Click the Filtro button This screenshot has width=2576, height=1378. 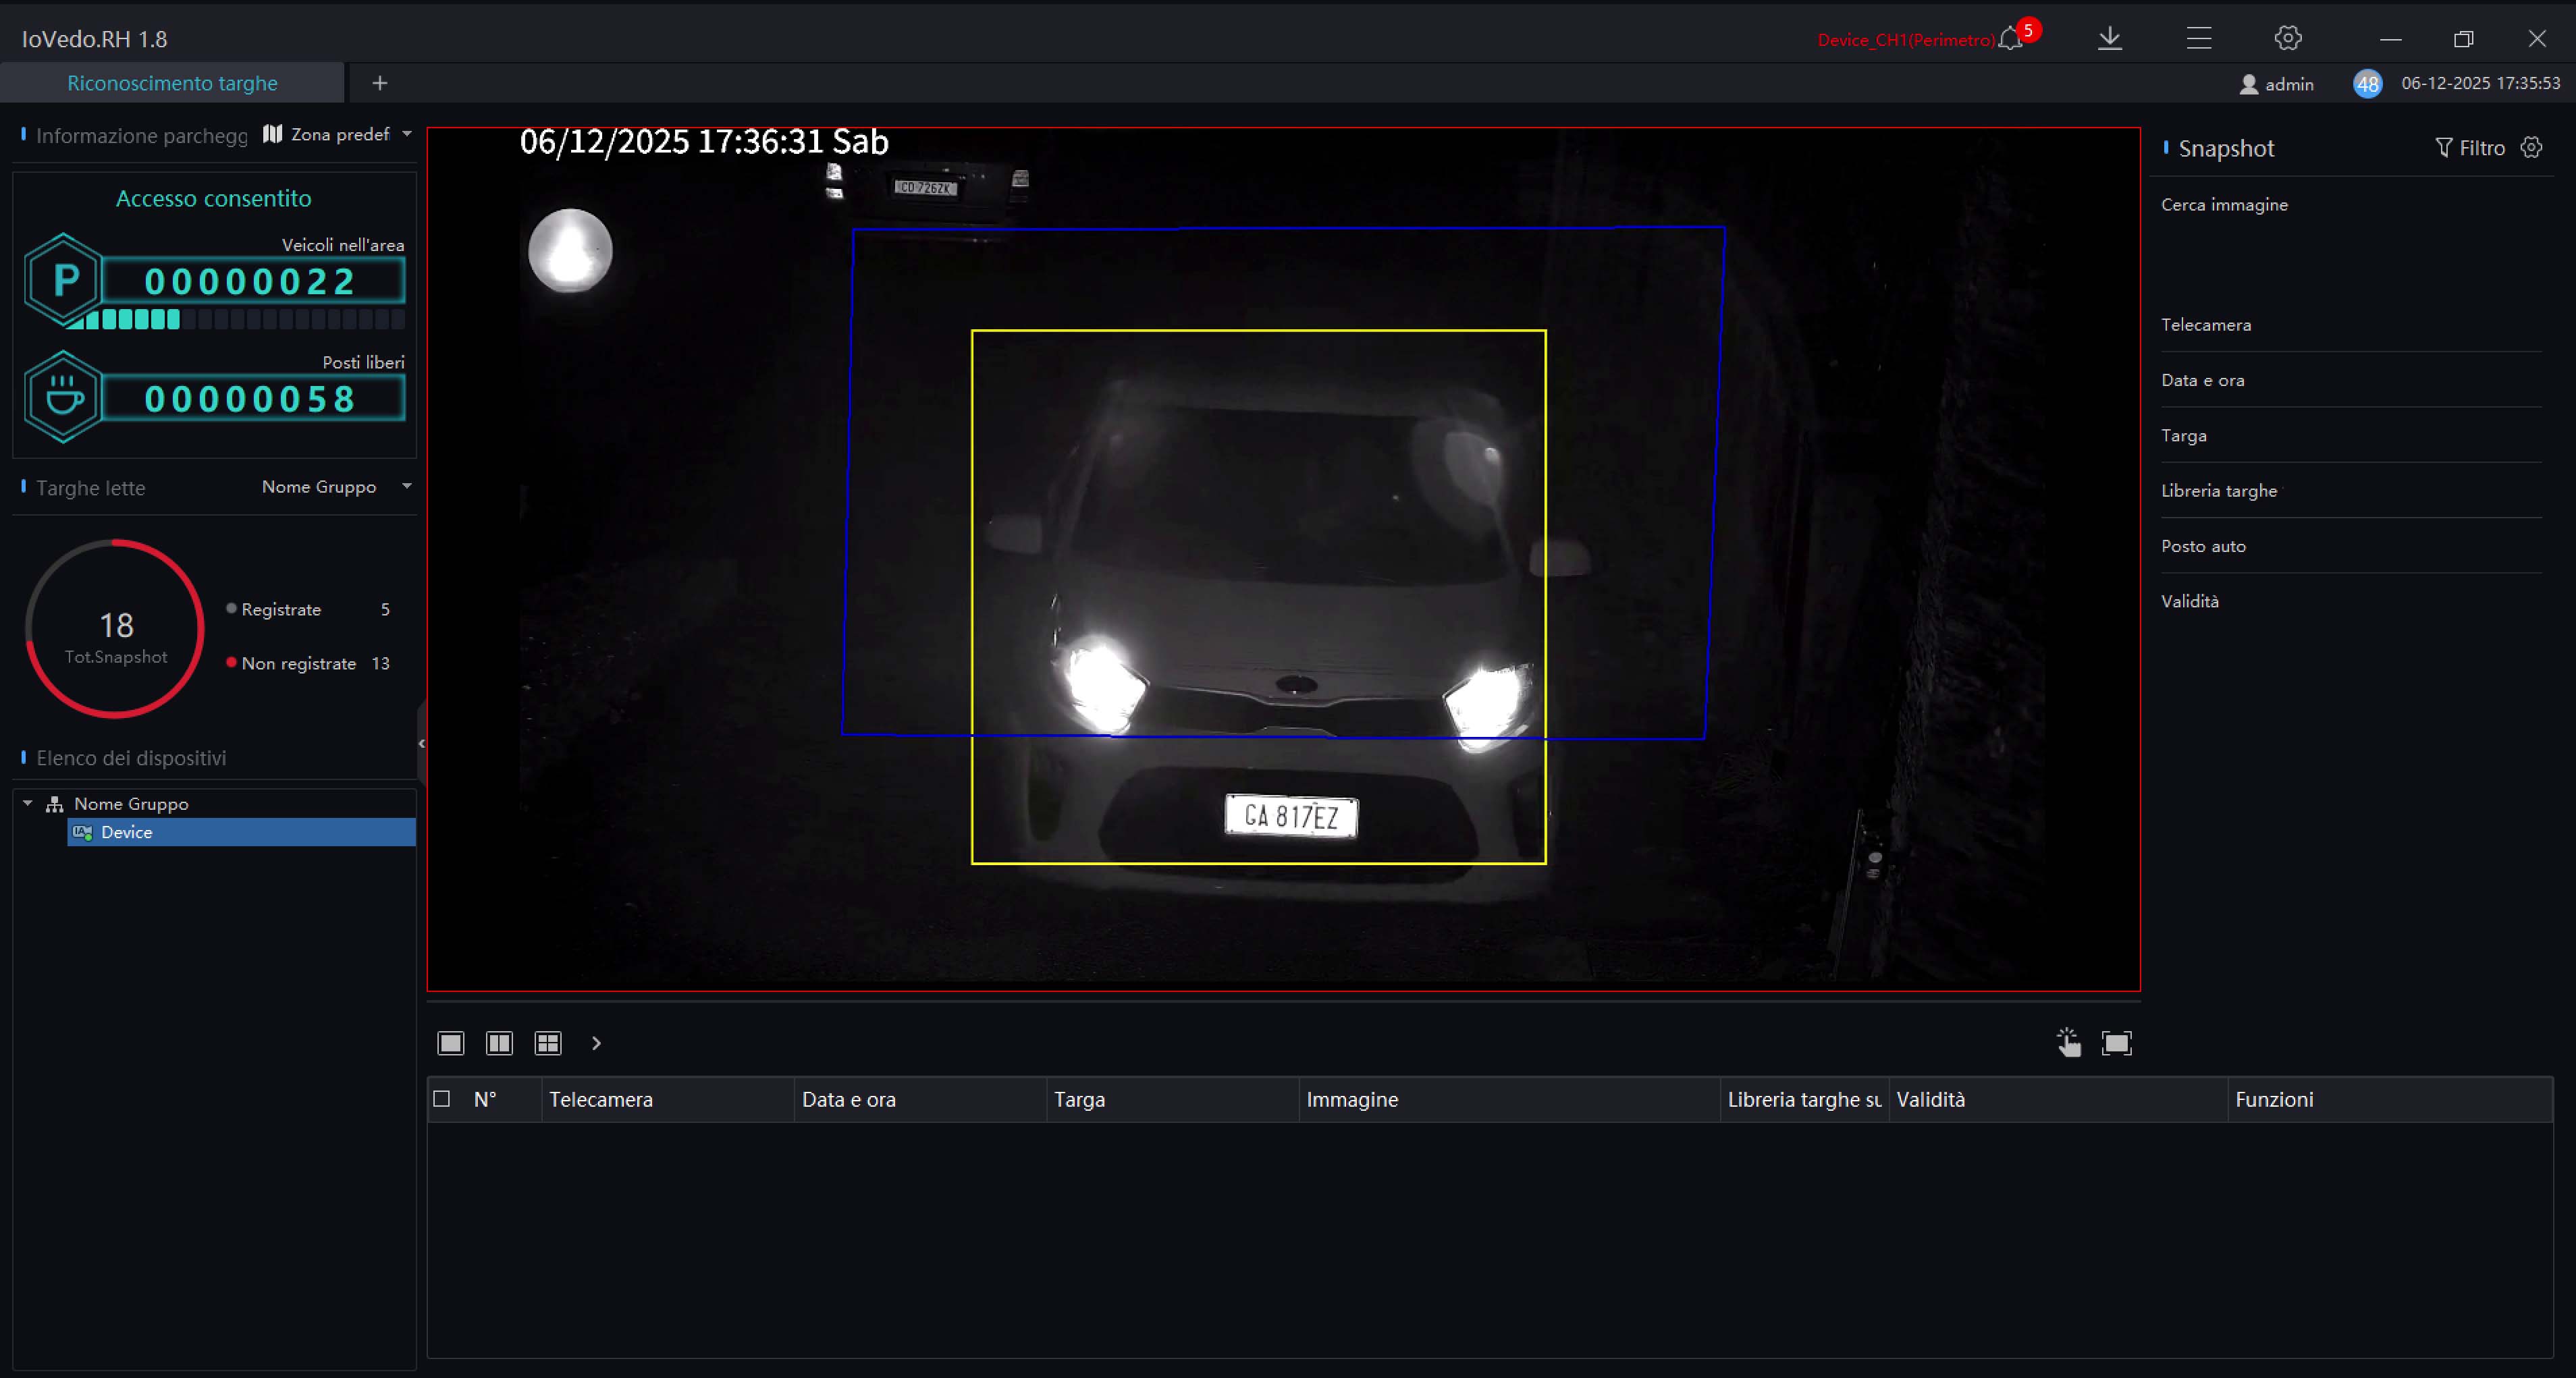2469,148
